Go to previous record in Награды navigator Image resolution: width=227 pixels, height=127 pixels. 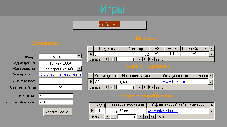[112, 59]
